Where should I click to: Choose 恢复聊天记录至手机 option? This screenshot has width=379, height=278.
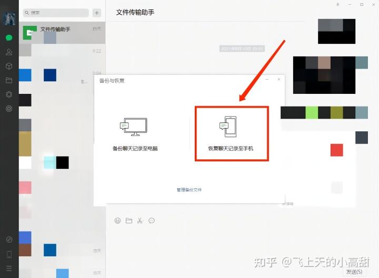[x=231, y=134]
